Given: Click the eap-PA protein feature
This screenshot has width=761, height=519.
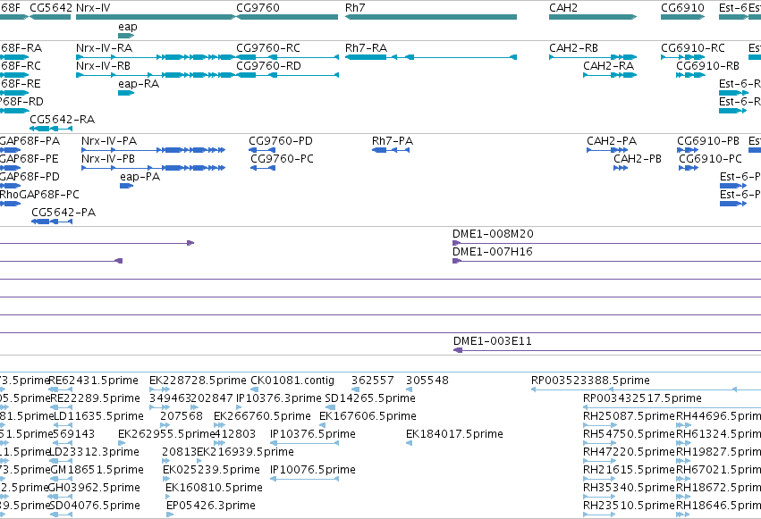Looking at the screenshot, I should tap(127, 186).
